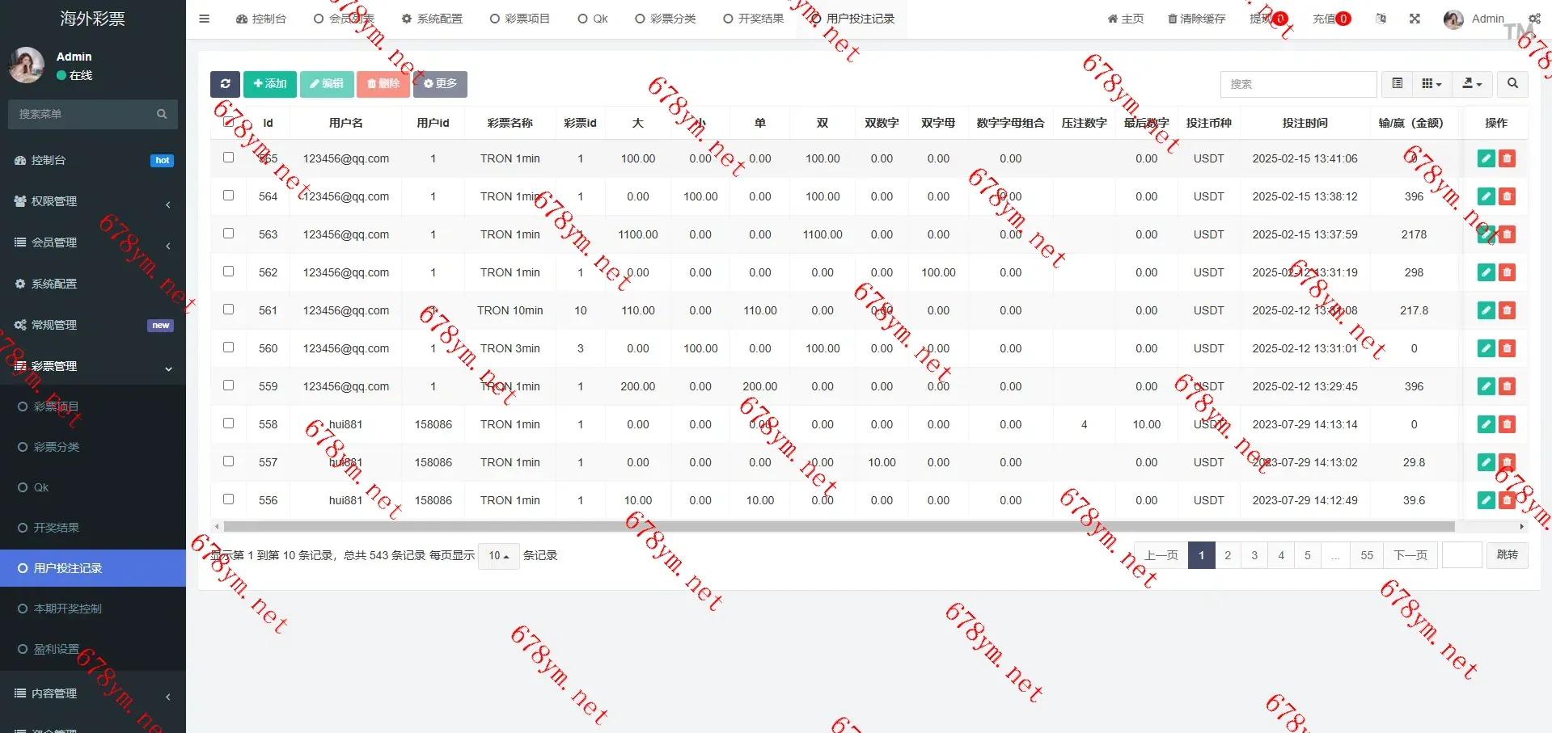This screenshot has height=733, width=1552.
Task: Tick the checkbox for row 556
Action: tap(229, 499)
